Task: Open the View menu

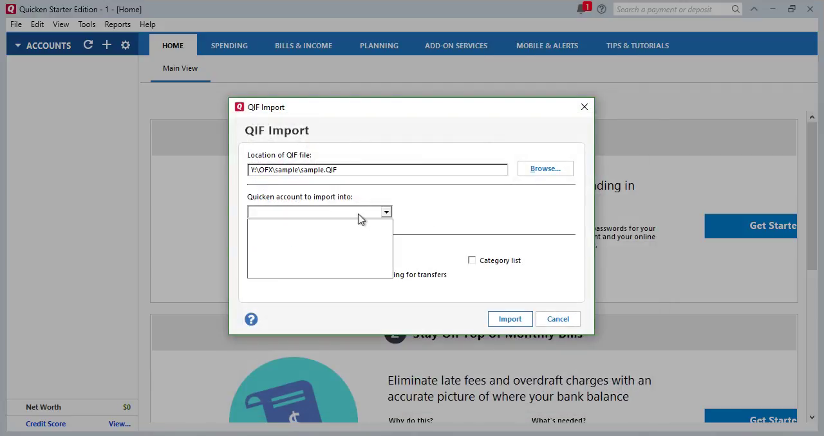Action: (61, 24)
